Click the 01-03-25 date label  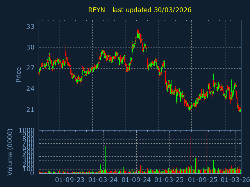(169, 180)
